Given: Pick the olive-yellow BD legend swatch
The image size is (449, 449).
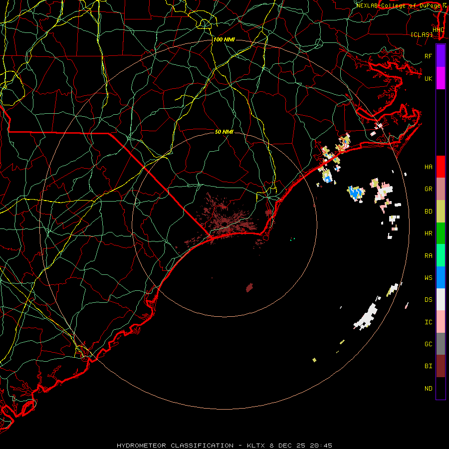Looking at the screenshot, I should pyautogui.click(x=441, y=212).
